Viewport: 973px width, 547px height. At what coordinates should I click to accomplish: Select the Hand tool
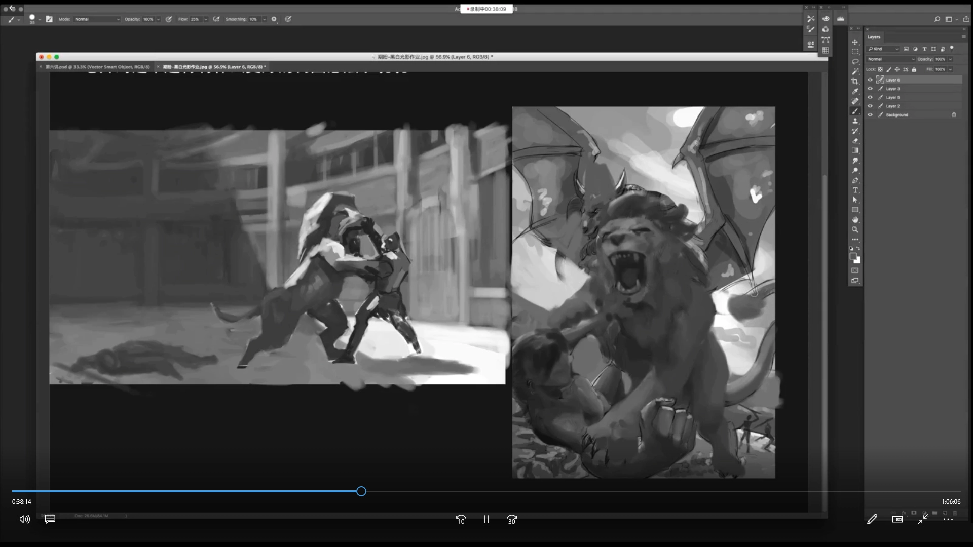tap(855, 220)
